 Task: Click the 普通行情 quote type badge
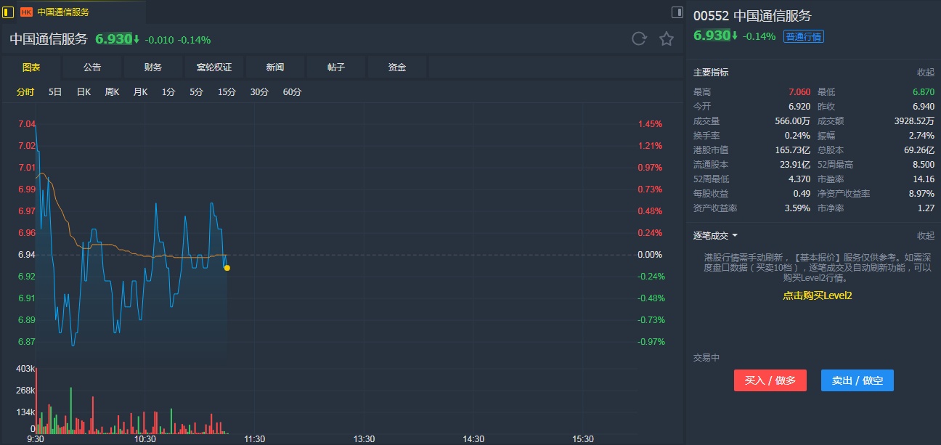[803, 36]
